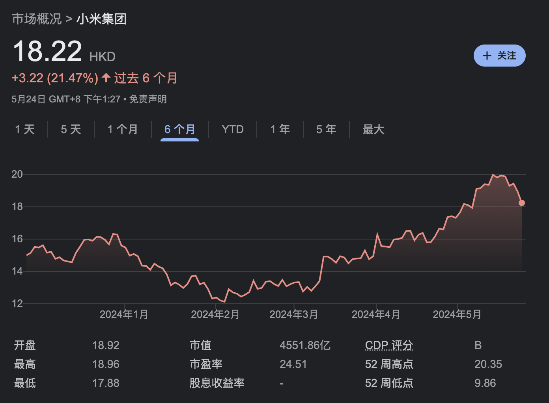Show the 最大 full history range
This screenshot has height=403, width=549.
pos(373,129)
